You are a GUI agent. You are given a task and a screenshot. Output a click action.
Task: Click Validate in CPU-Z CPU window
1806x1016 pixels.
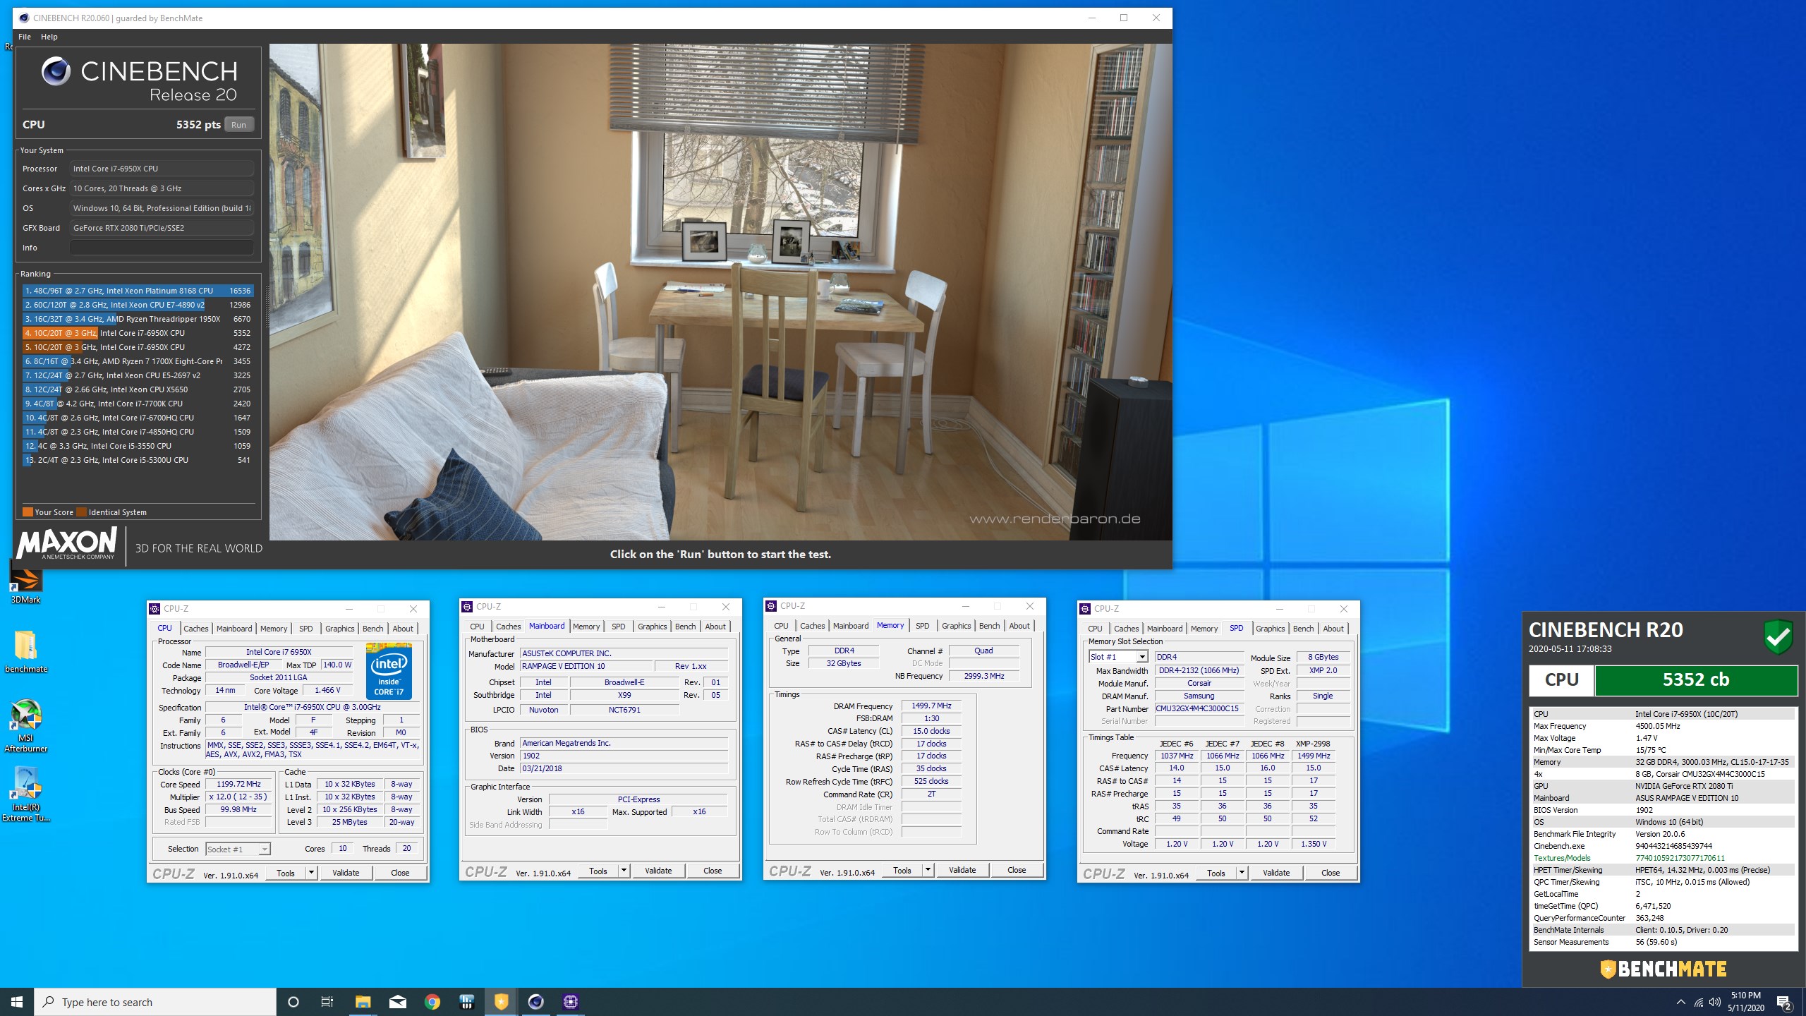pos(346,873)
